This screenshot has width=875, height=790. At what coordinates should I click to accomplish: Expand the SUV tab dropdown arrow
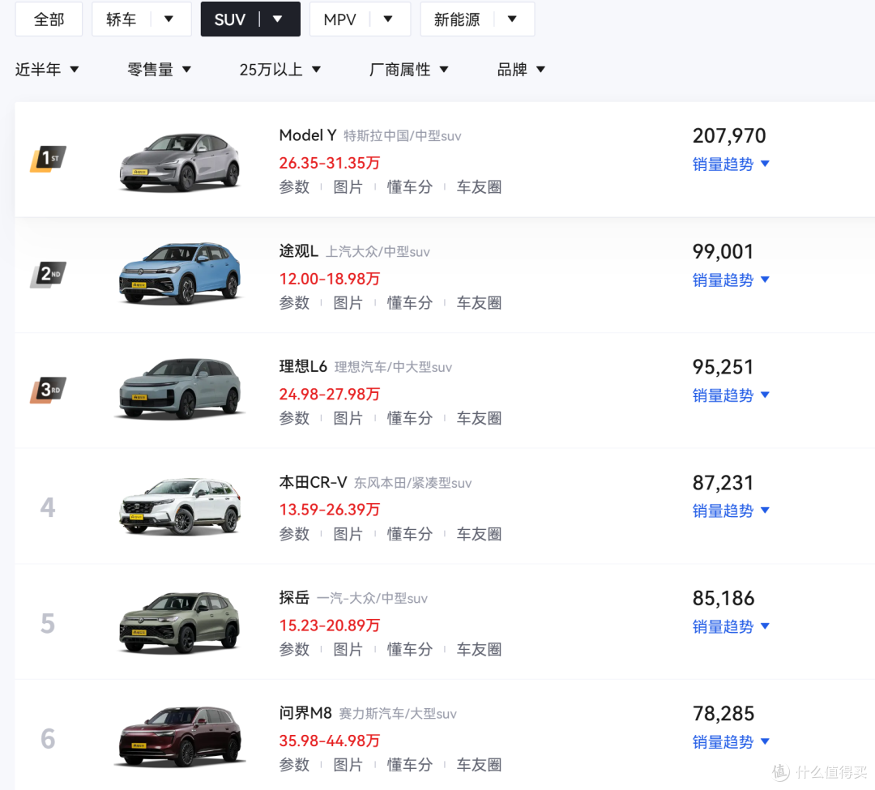[277, 19]
